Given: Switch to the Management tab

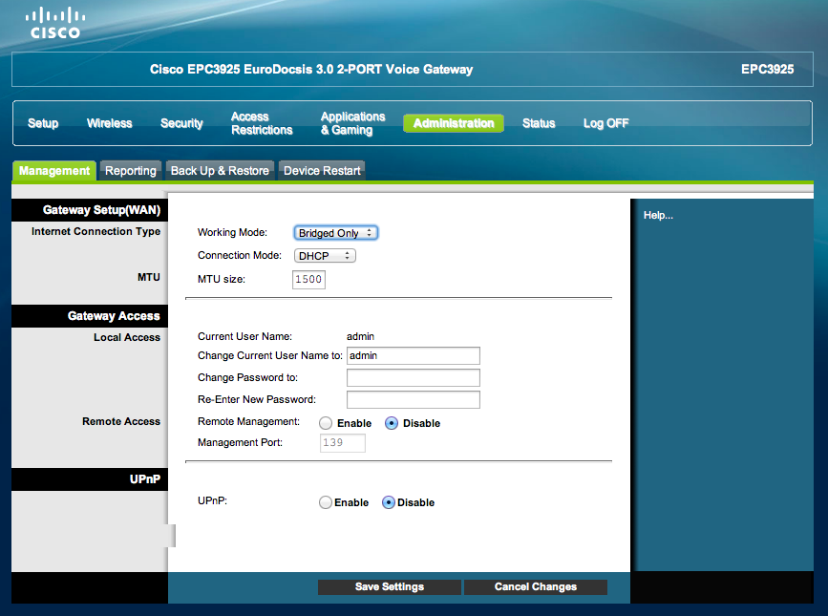Looking at the screenshot, I should [x=53, y=171].
